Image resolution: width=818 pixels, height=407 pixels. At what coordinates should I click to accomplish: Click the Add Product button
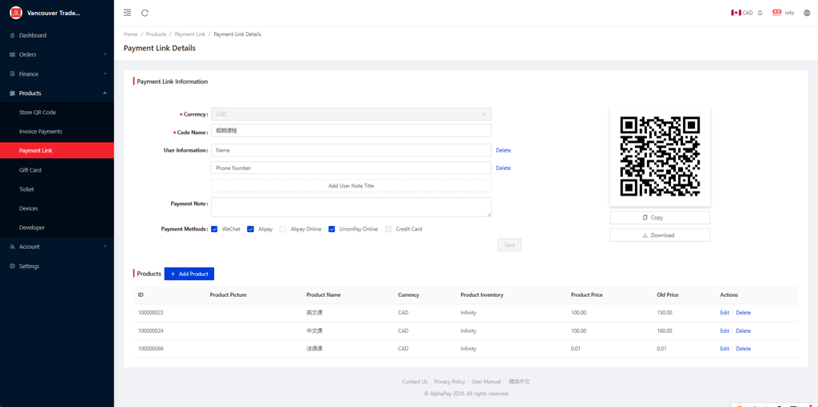(189, 274)
